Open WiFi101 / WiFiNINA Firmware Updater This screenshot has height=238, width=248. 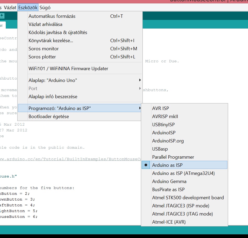point(80,69)
